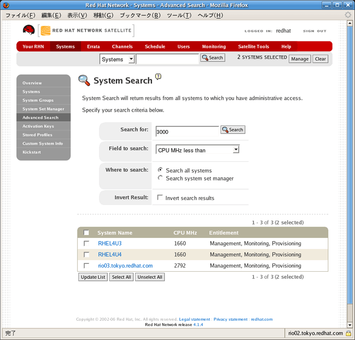Expand the Field to search dropdown
The height and width of the screenshot is (340, 355).
click(x=198, y=150)
